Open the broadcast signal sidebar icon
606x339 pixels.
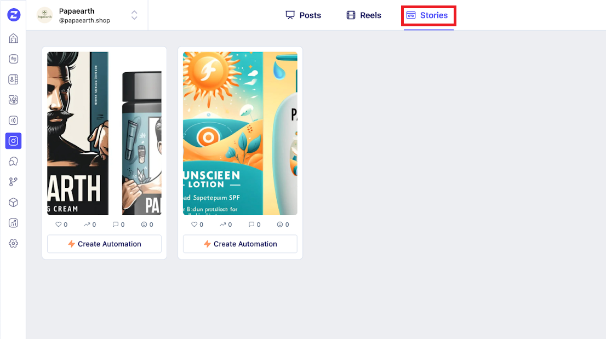[x=14, y=120]
